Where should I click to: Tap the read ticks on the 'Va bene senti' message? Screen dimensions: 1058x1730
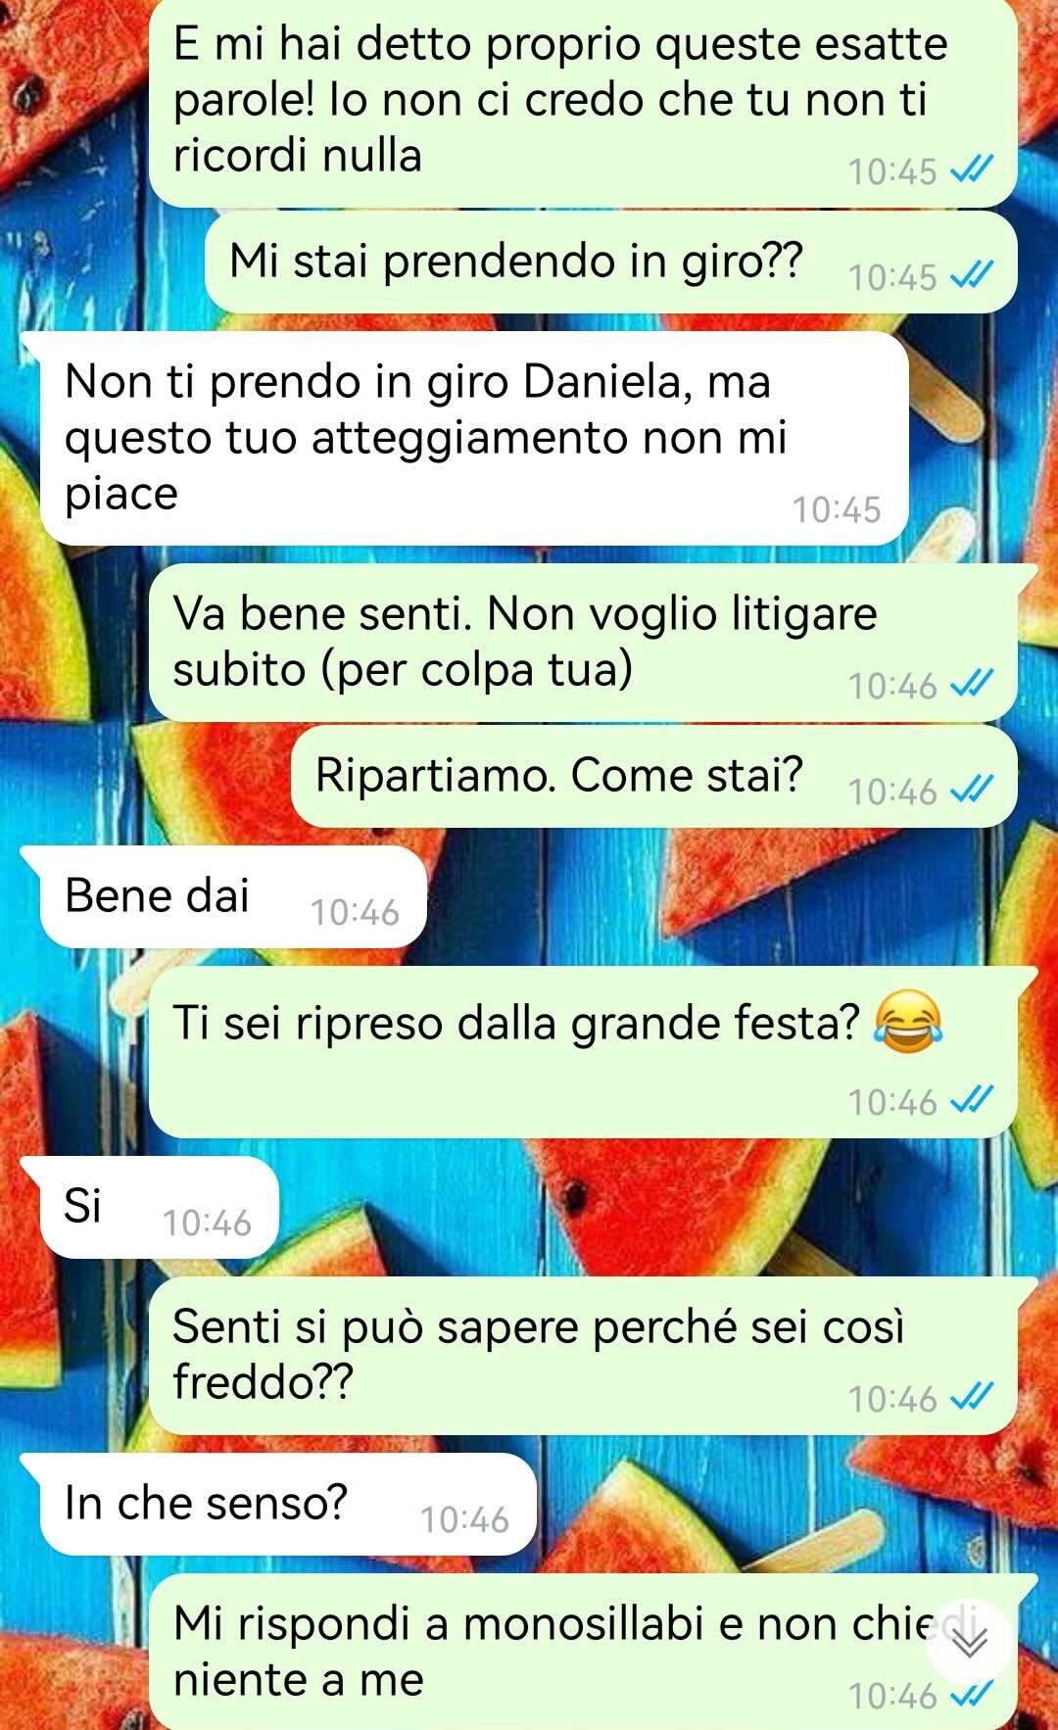(973, 684)
